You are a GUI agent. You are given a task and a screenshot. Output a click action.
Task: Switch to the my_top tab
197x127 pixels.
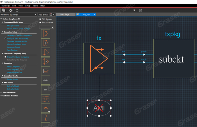coord(86,14)
